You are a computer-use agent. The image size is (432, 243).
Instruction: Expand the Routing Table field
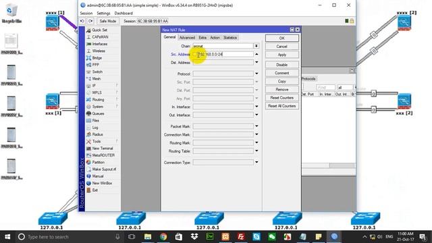(x=256, y=151)
